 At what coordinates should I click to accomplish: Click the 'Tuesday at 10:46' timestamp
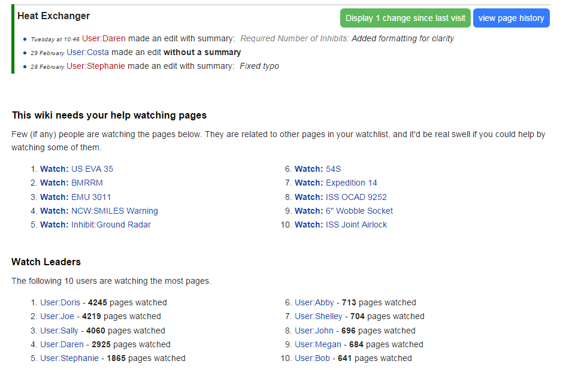[x=55, y=39]
